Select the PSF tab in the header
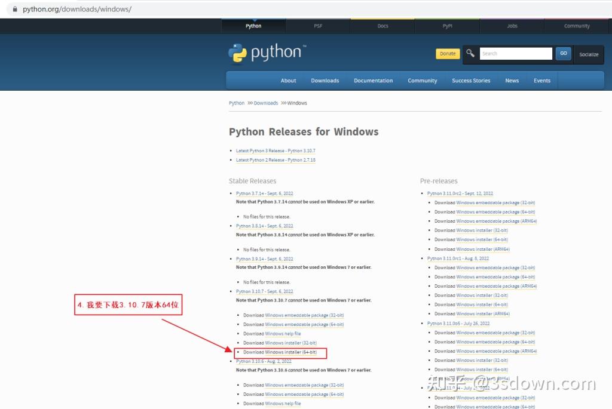This screenshot has width=612, height=409. point(318,26)
